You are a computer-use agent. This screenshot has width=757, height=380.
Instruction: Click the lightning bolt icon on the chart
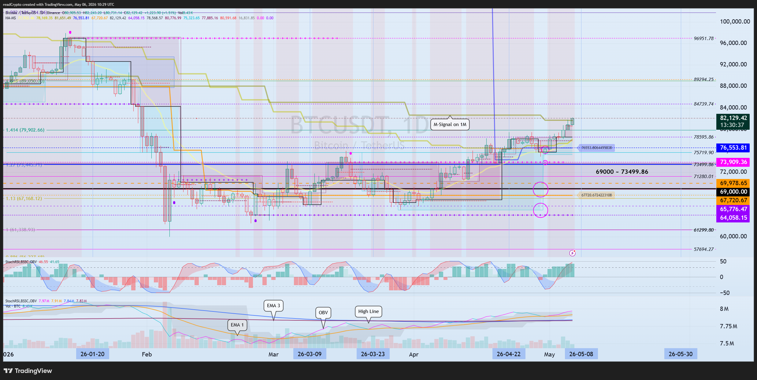(572, 253)
